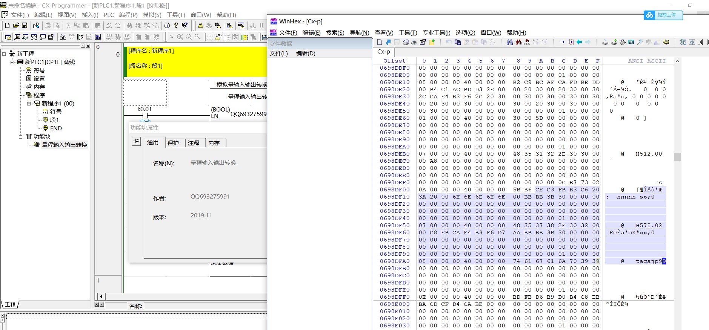Toggle the grid display toolbar button

point(209,37)
